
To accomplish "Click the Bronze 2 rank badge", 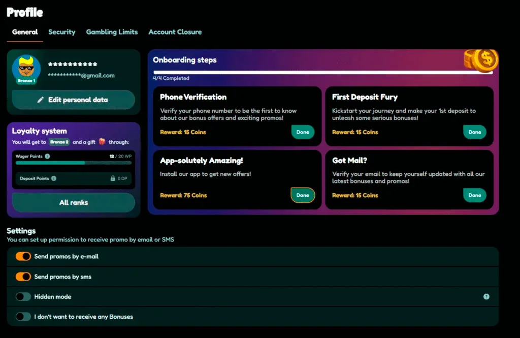I will point(59,142).
